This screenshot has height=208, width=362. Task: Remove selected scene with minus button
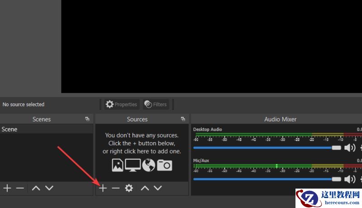[20, 188]
